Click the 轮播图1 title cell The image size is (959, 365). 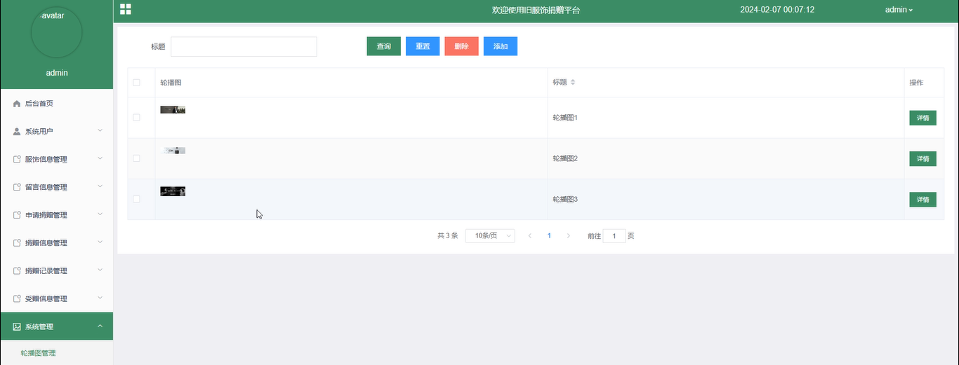click(726, 118)
